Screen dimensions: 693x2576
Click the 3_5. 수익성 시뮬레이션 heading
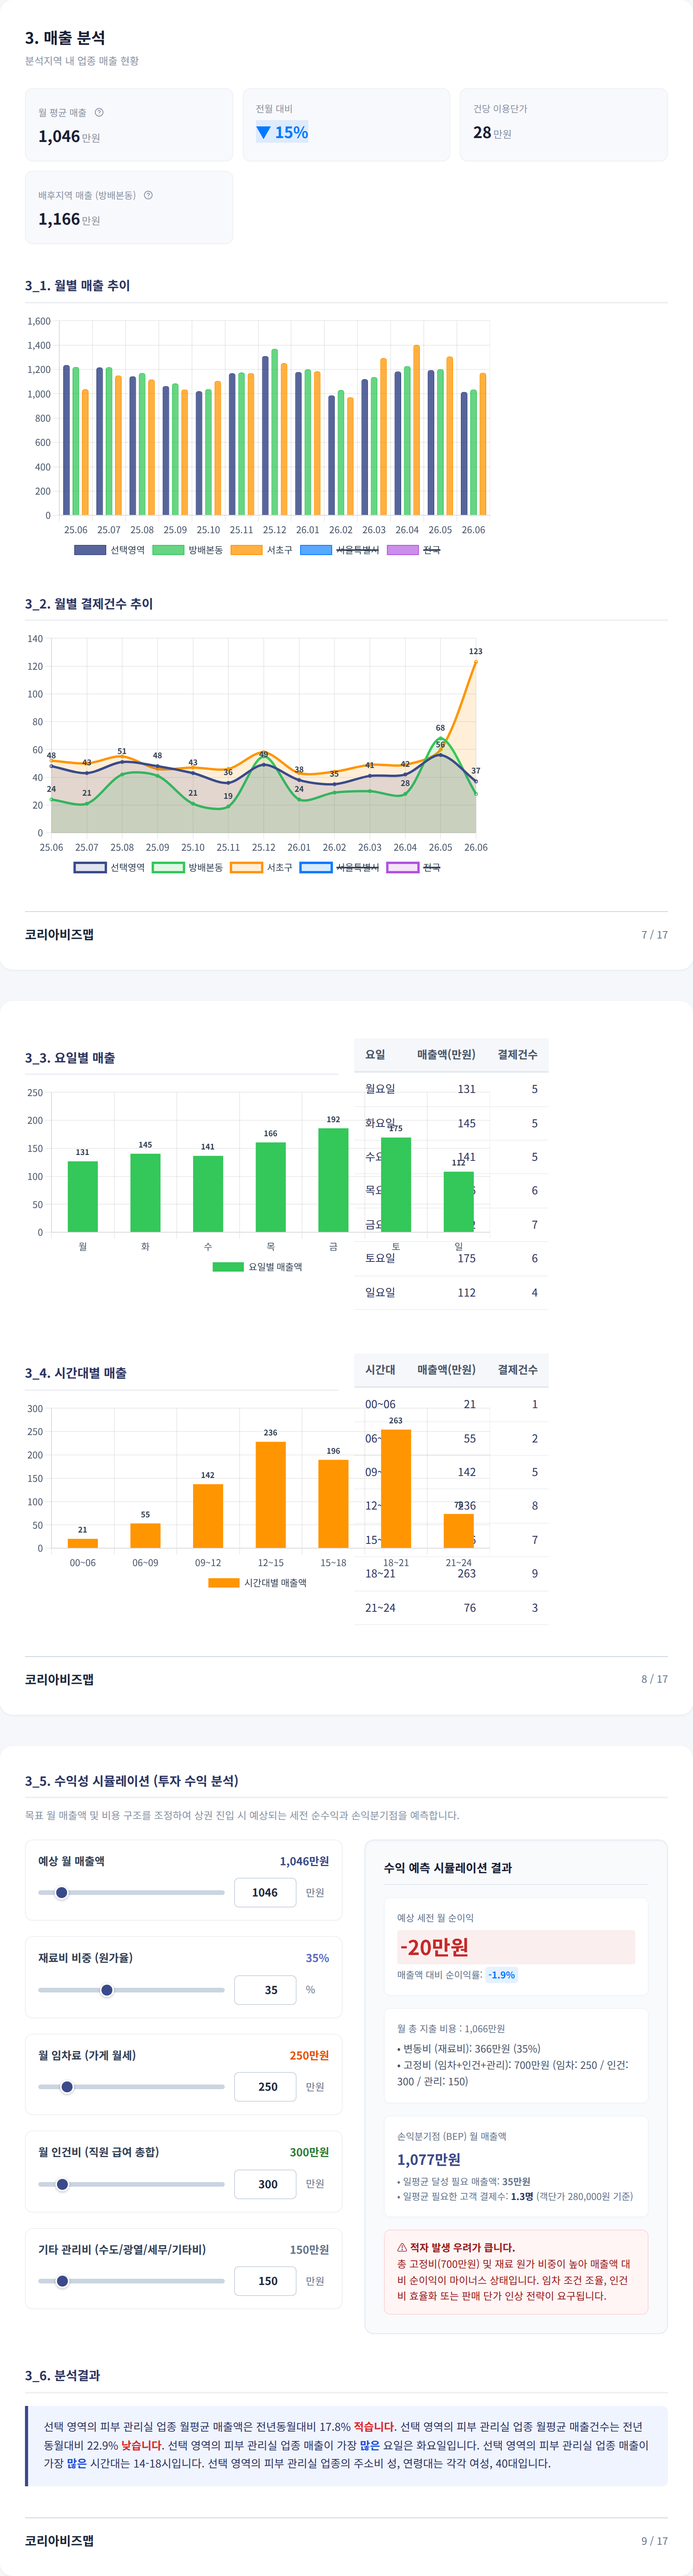pyautogui.click(x=132, y=1781)
